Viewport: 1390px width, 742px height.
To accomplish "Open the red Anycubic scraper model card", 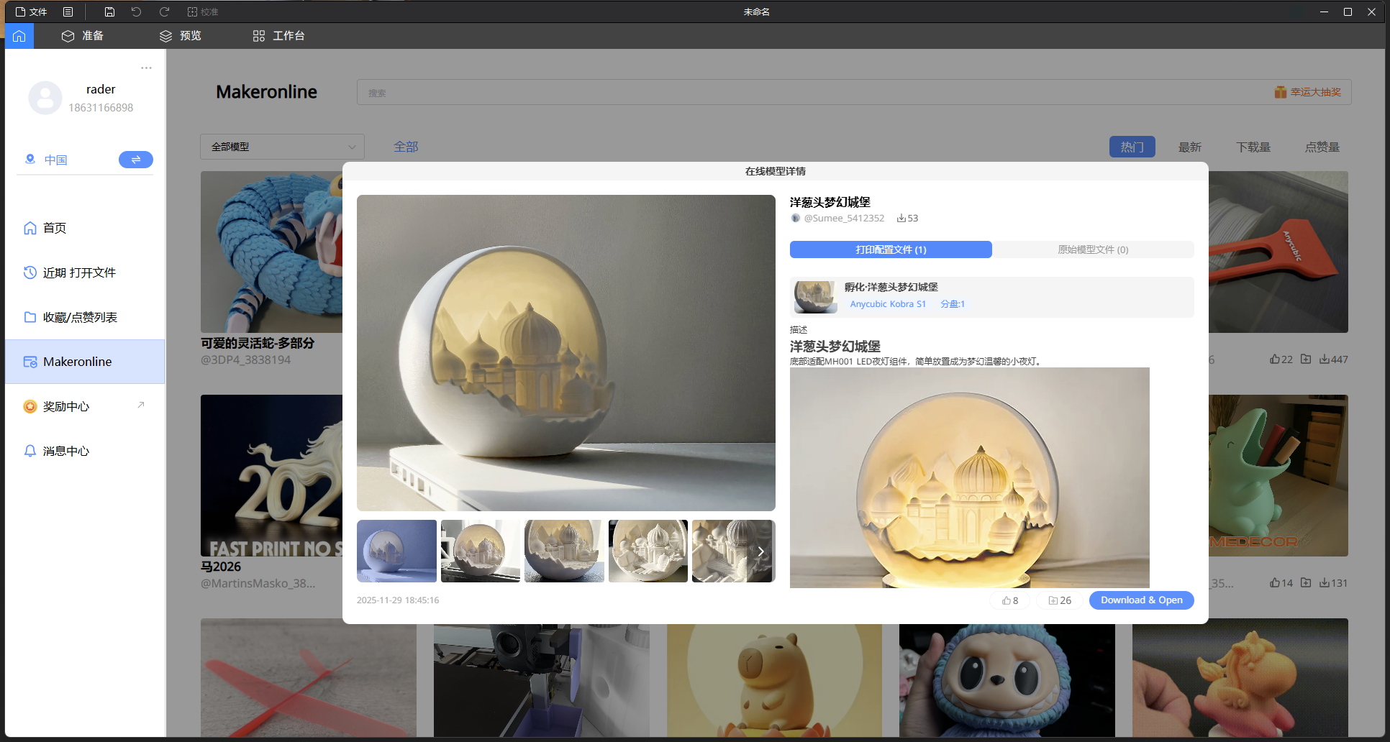I will 1278,252.
